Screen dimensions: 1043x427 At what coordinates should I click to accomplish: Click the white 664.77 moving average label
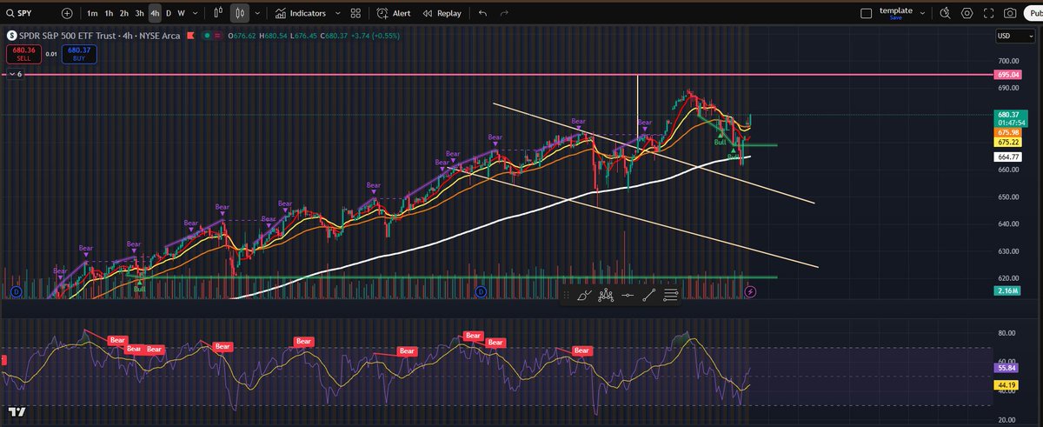pos(1008,157)
